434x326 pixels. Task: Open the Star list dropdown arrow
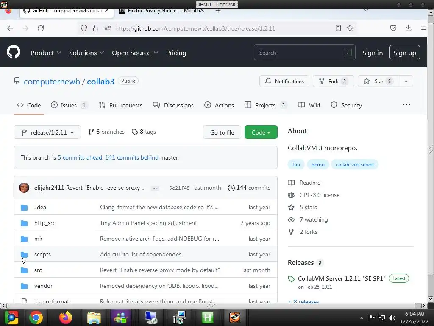[x=406, y=81]
